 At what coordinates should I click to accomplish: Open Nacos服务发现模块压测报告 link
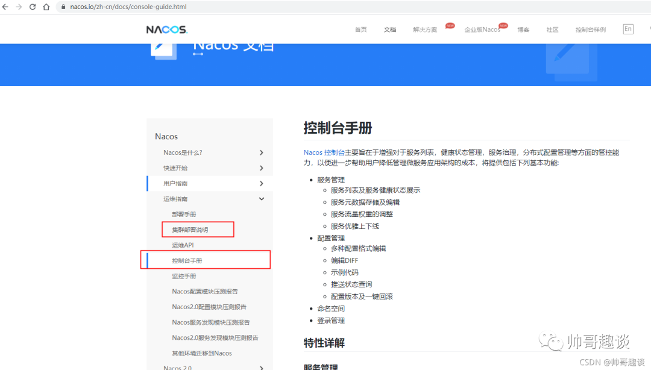coord(211,322)
